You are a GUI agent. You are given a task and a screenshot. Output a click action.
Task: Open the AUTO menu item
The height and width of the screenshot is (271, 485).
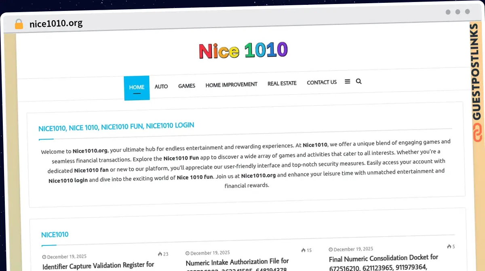(161, 86)
